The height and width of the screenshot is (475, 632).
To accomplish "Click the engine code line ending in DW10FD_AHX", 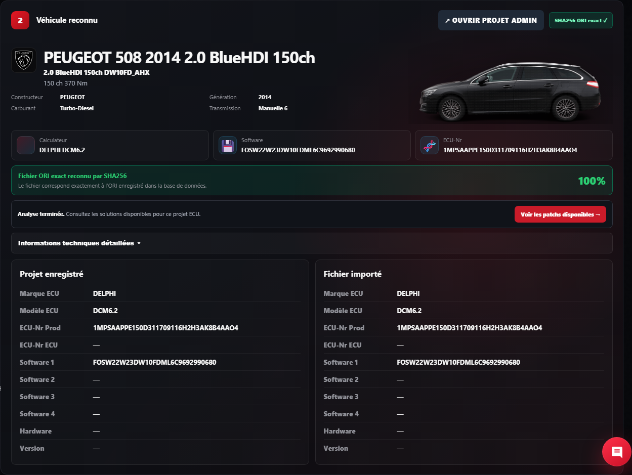I will point(97,72).
